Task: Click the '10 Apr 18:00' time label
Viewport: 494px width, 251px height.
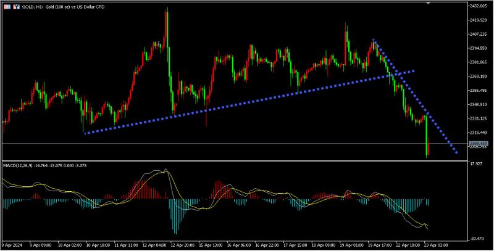Action: [x=97, y=245]
